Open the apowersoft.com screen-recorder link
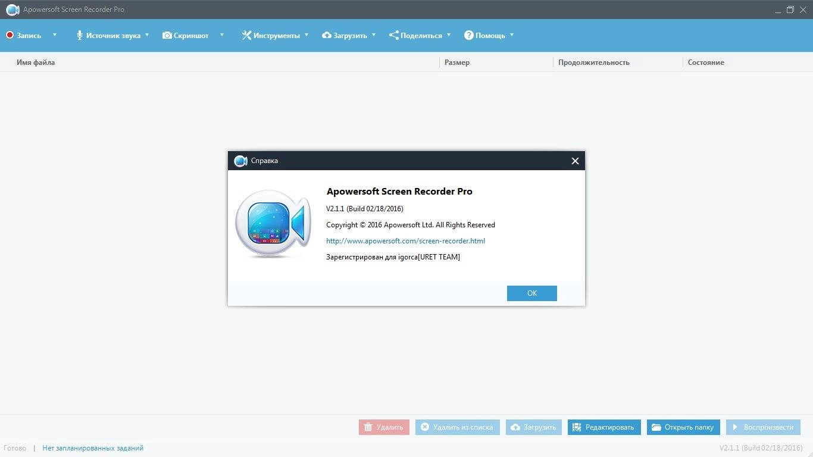The width and height of the screenshot is (813, 457). click(406, 241)
